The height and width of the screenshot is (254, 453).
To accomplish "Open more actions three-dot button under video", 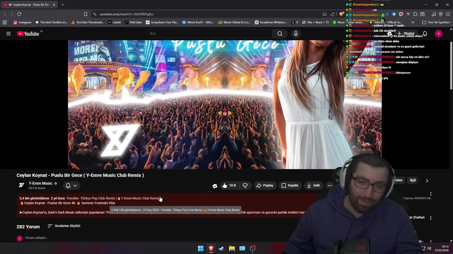I will pyautogui.click(x=329, y=186).
